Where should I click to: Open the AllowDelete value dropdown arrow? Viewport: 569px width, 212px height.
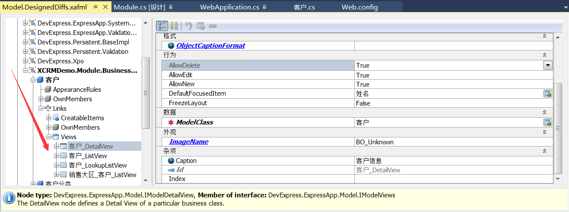coord(548,65)
